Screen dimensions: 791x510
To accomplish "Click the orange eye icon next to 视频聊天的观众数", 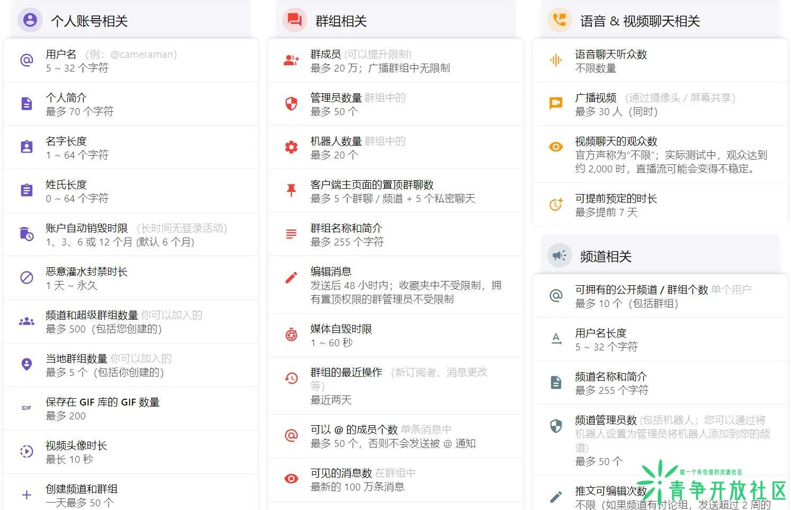I will [556, 147].
